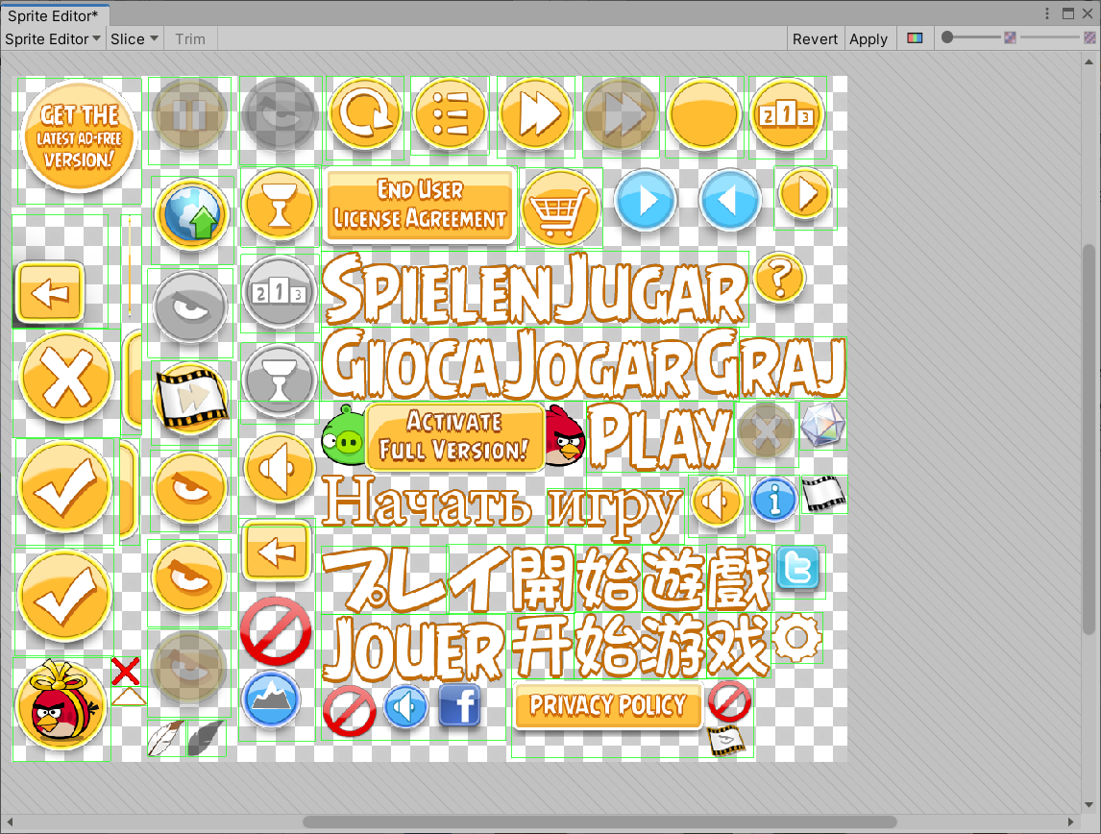The image size is (1101, 834).
Task: Select the blank orange circle sprite
Action: pyautogui.click(x=703, y=113)
